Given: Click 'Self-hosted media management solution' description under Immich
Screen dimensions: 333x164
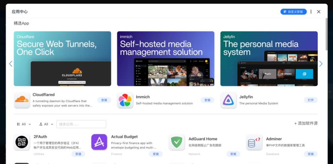Looking at the screenshot, I should click(164, 104).
